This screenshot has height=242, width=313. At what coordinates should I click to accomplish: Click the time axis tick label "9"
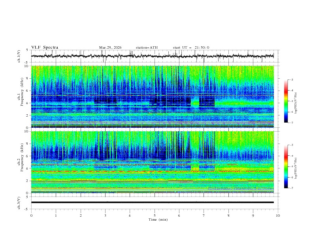click(253, 216)
